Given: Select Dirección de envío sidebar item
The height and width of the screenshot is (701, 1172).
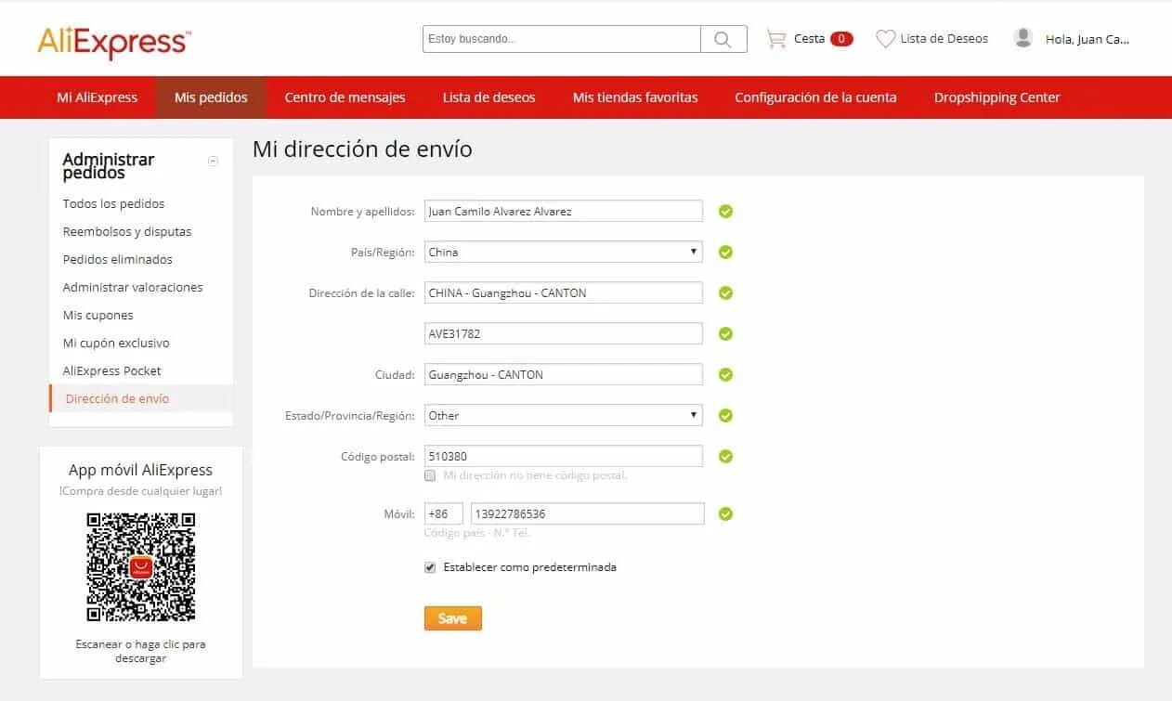Looking at the screenshot, I should 141,398.
